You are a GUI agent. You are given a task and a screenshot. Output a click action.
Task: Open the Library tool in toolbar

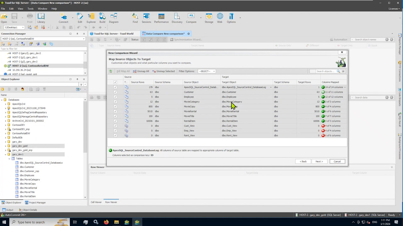(41, 18)
